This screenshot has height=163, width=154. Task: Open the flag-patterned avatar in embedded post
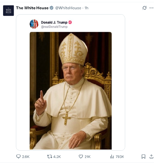[x=34, y=24]
